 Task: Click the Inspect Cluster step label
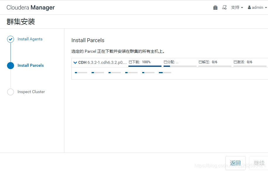click(x=31, y=92)
